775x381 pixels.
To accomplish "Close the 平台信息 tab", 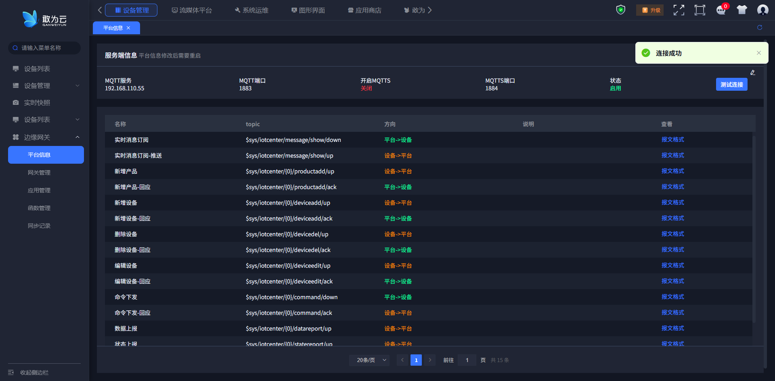I will (128, 28).
